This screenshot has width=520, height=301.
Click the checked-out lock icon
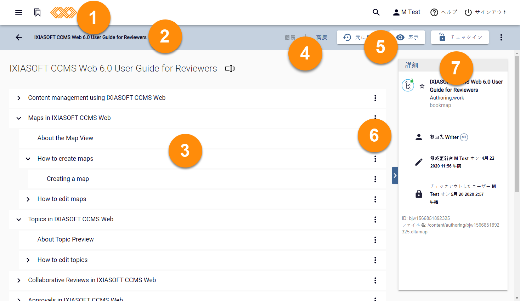point(419,194)
